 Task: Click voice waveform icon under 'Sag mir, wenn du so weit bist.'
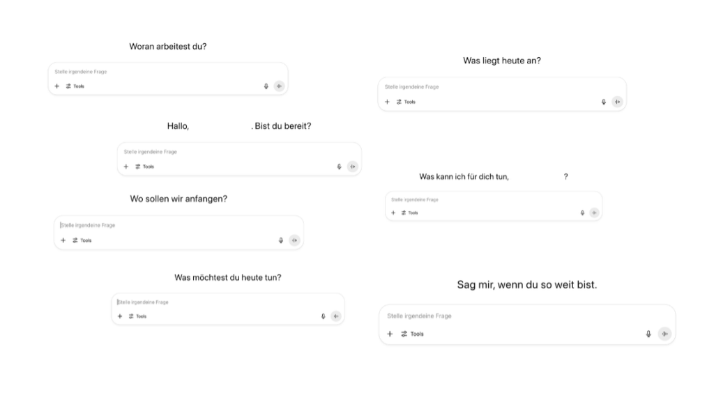pyautogui.click(x=664, y=334)
